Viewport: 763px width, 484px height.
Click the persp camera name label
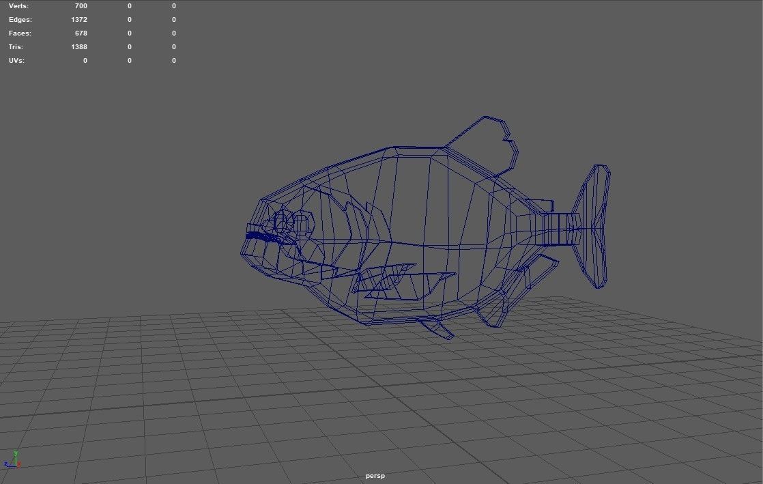tap(375, 476)
